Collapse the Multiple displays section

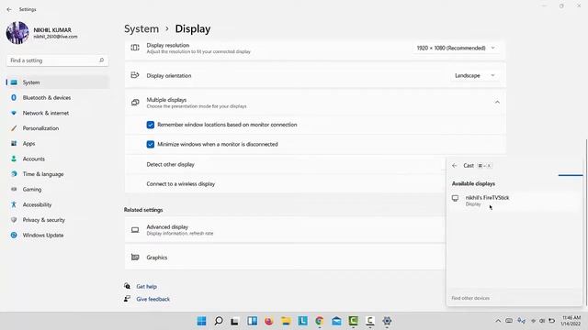(497, 102)
